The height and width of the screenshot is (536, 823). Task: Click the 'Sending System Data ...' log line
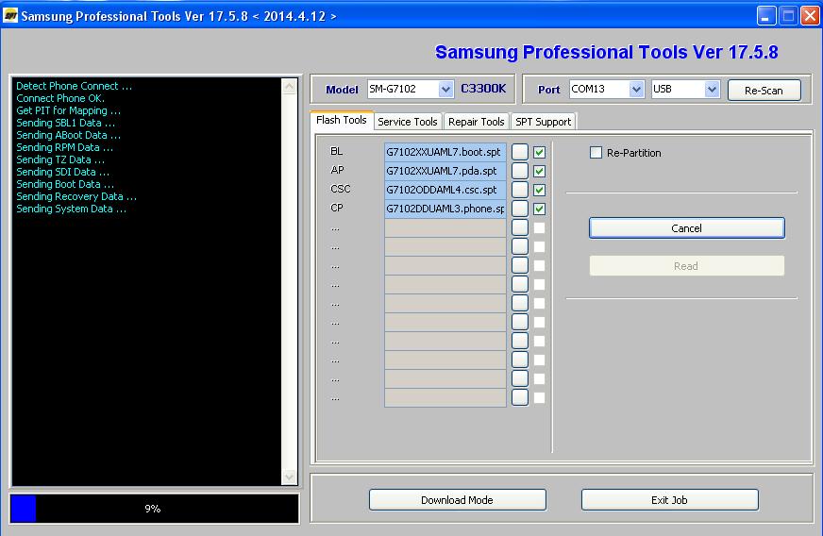(x=72, y=209)
